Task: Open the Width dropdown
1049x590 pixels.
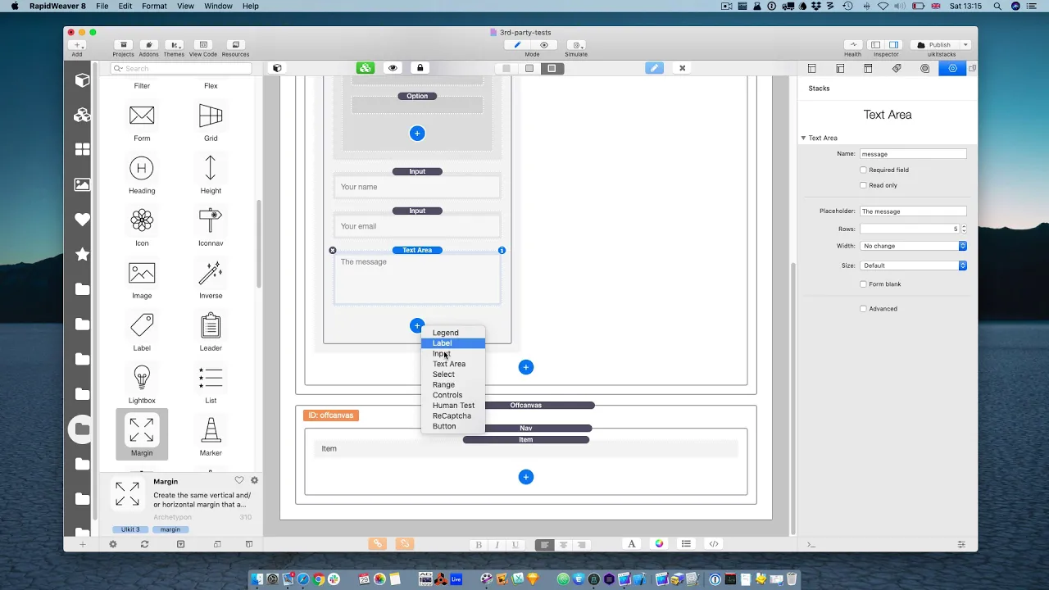Action: (x=913, y=246)
